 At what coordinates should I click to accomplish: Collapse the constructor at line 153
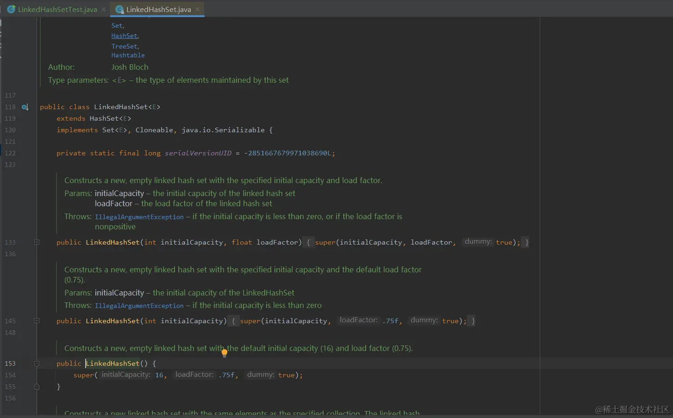pyautogui.click(x=37, y=363)
